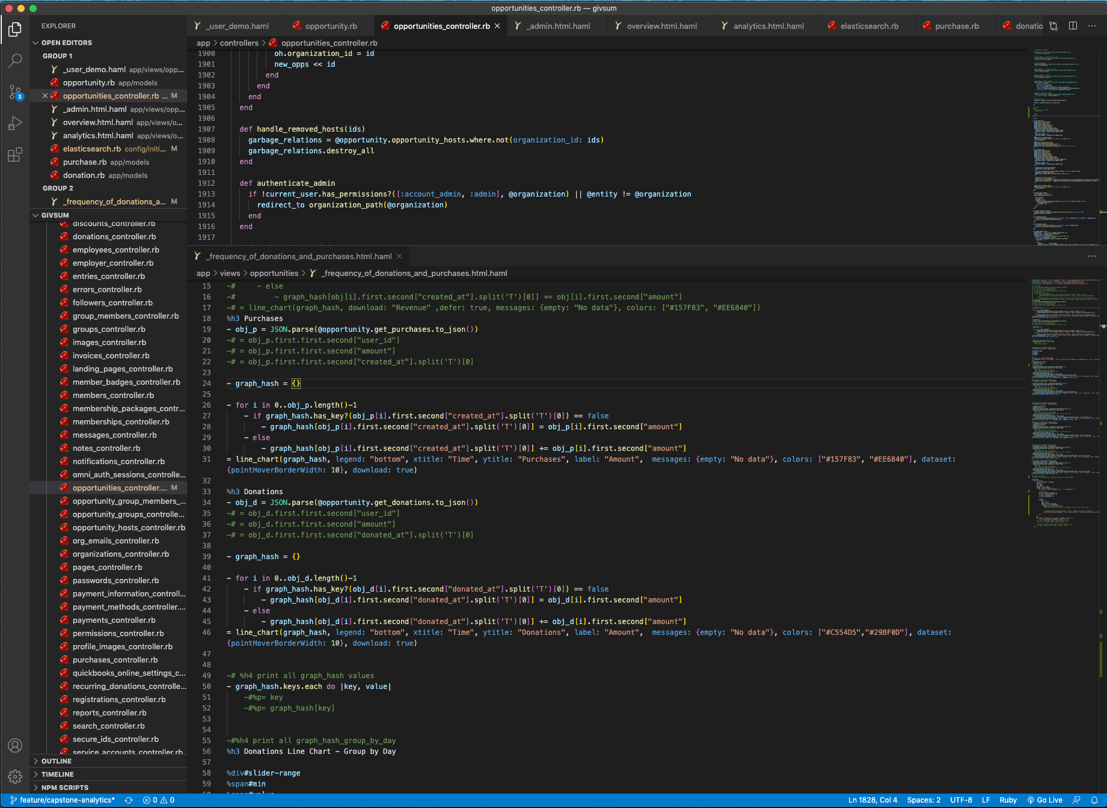This screenshot has width=1107, height=808.
Task: Open donations_controller.rb in file tree
Action: pos(114,236)
